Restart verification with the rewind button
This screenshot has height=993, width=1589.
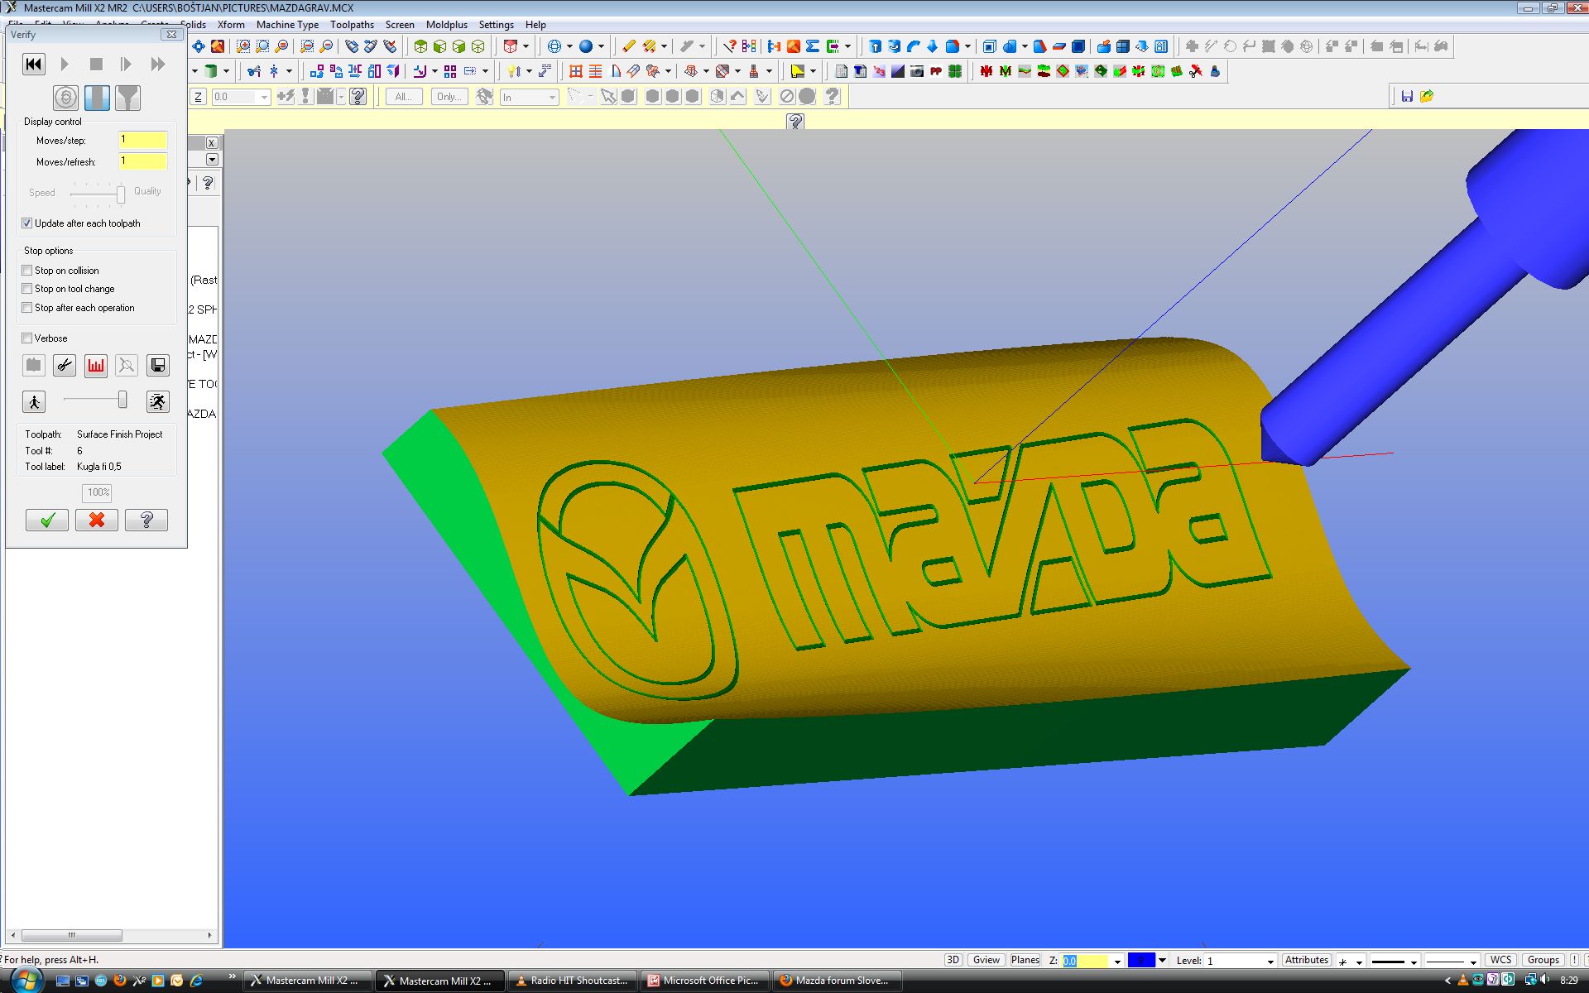click(x=34, y=64)
